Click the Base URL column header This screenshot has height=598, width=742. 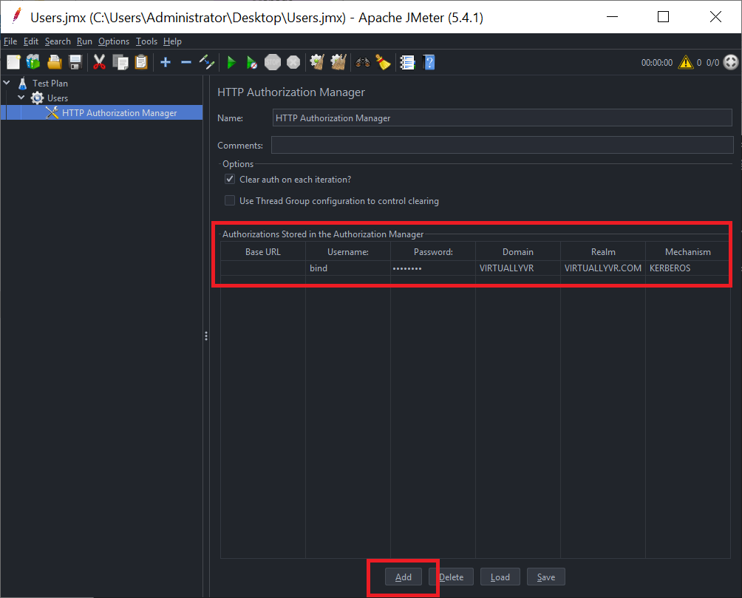pyautogui.click(x=262, y=252)
